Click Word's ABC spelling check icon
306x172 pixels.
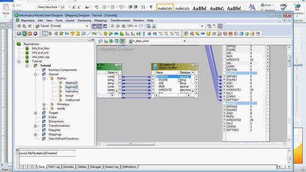284,7
